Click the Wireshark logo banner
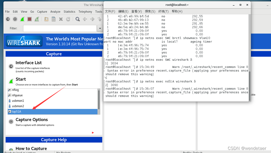This screenshot has width=271, height=153. (x=24, y=41)
